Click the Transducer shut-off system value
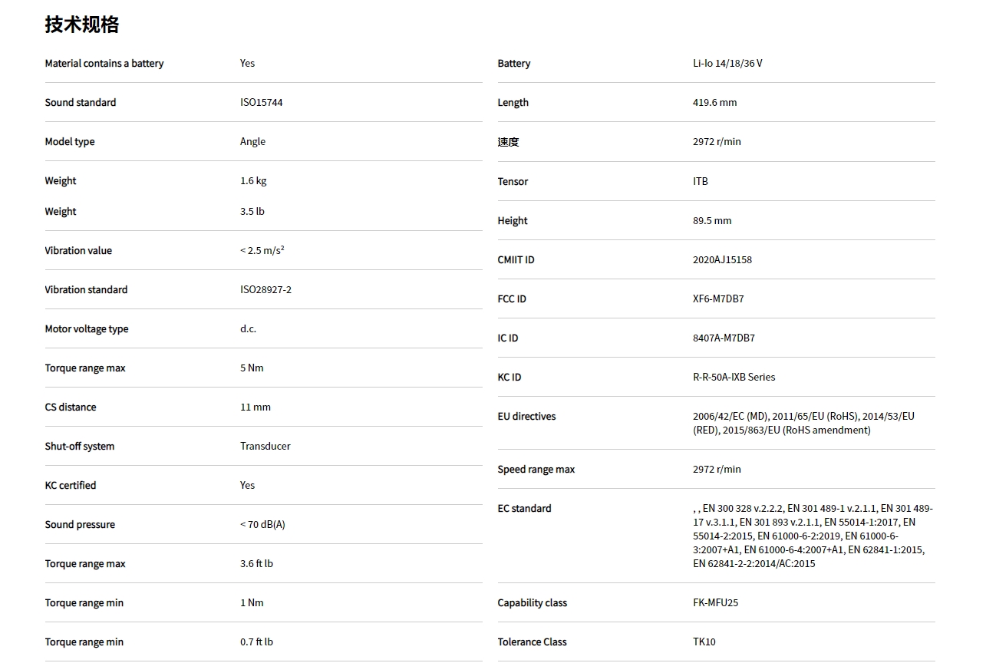This screenshot has height=663, width=986. [x=265, y=446]
